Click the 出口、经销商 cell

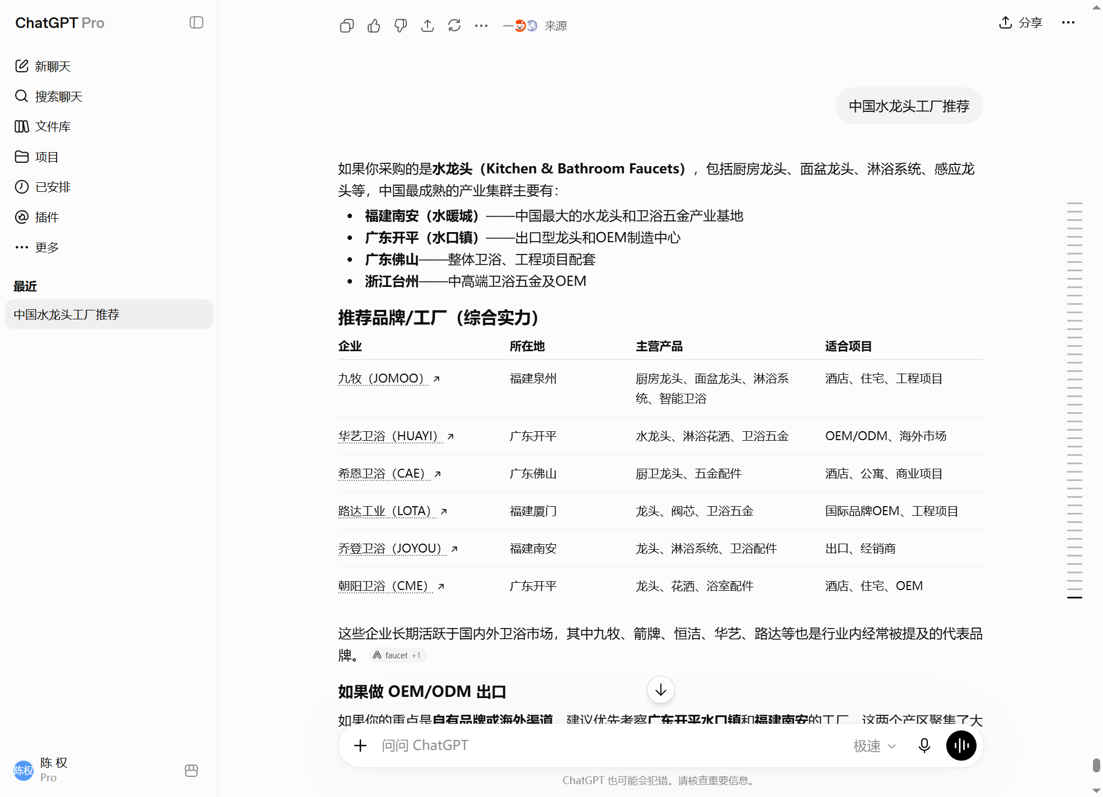[x=860, y=549]
